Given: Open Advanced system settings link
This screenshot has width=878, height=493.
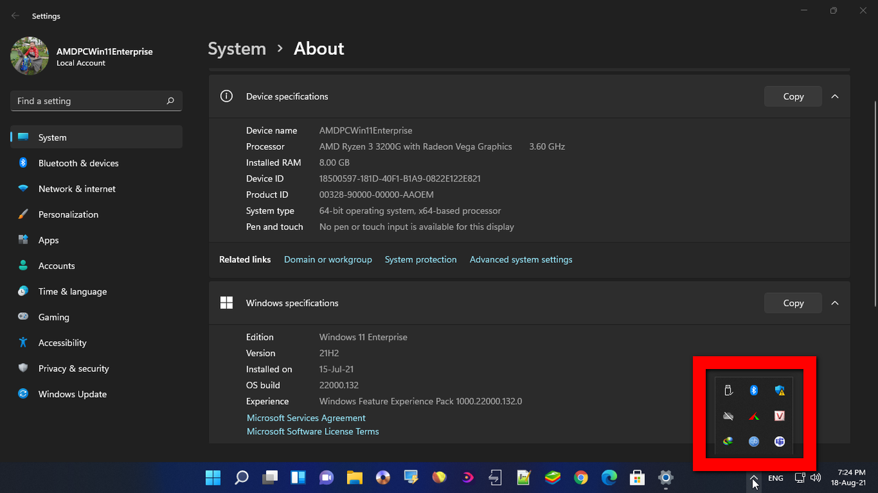Looking at the screenshot, I should [x=521, y=260].
